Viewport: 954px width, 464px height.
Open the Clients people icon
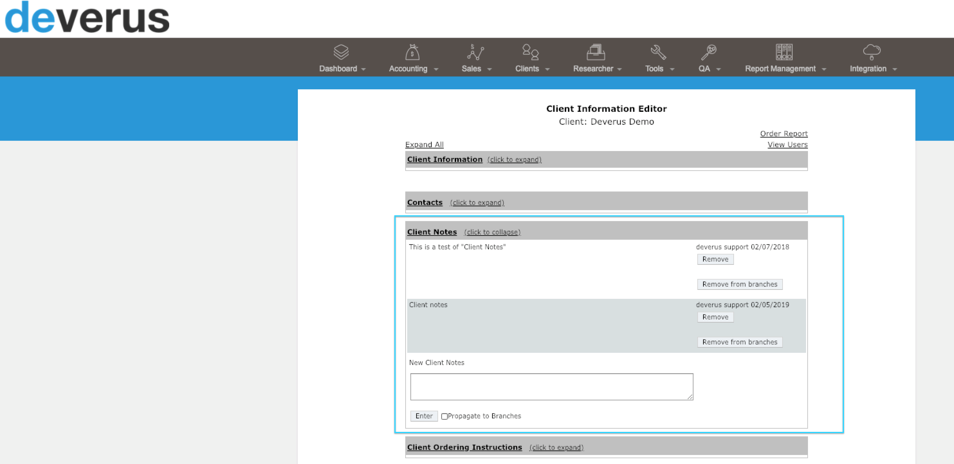pos(531,52)
